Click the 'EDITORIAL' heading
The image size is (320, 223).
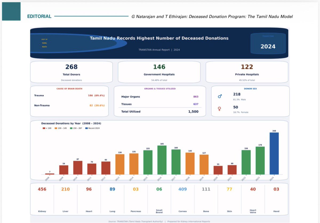[39, 16]
